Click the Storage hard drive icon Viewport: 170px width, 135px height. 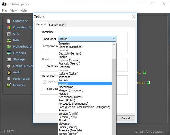tap(9, 59)
